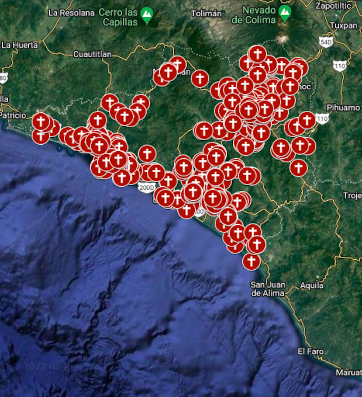Click the 54D highway shield
This screenshot has width=362, height=397.
coord(326,42)
